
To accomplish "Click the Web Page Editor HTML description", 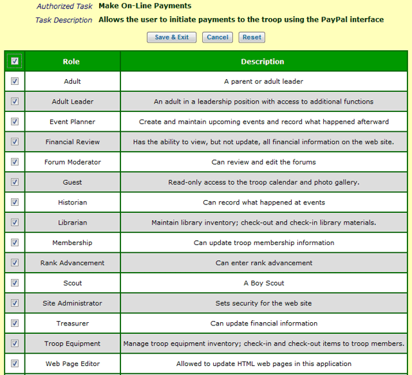I will tap(264, 363).
